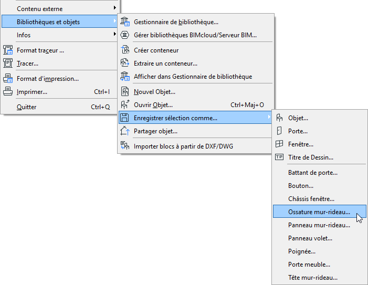Click the Nouvel Objet icon
The height and width of the screenshot is (285, 368).
tap(125, 92)
